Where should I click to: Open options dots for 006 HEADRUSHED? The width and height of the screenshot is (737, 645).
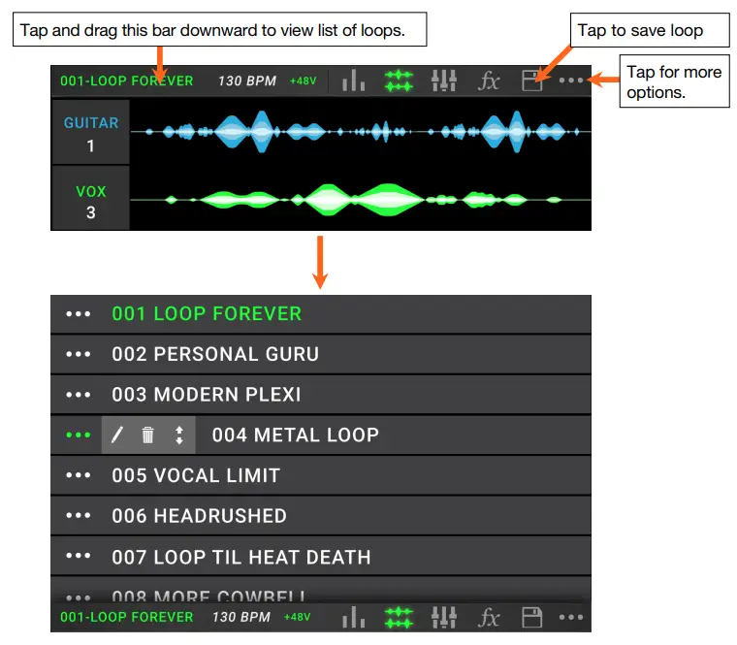click(78, 516)
